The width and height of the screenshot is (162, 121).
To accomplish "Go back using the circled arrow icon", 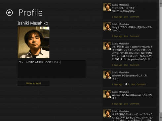I will (x=10, y=13).
